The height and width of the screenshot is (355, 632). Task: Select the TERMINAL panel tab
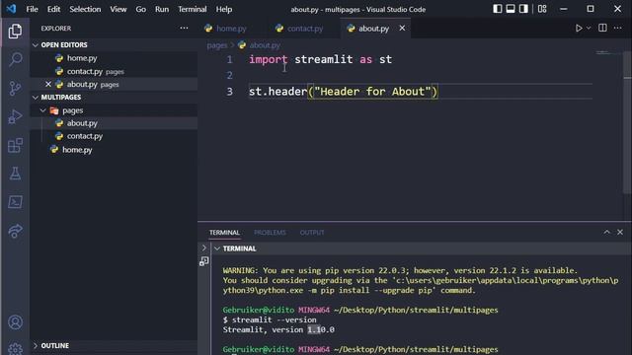224,233
